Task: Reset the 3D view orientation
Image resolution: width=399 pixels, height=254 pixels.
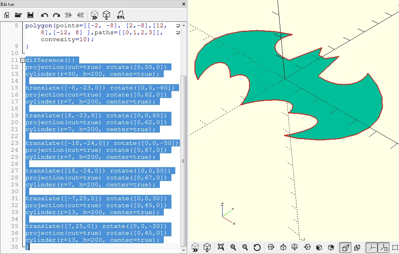Action: [x=257, y=247]
